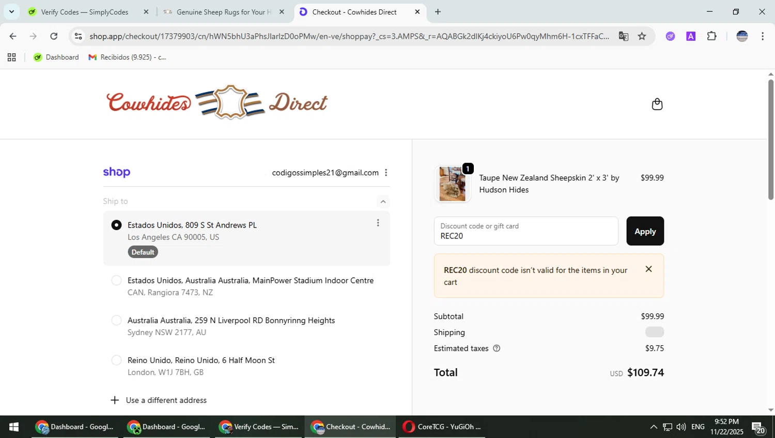This screenshot has height=438, width=775.
Task: Click the estimated taxes info icon
Action: click(497, 349)
